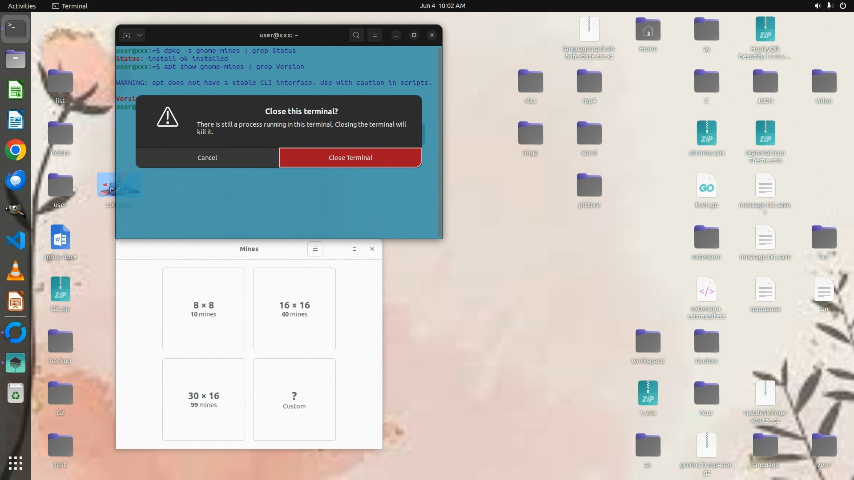Open the sound volume indicator
The width and height of the screenshot is (854, 480).
pyautogui.click(x=817, y=6)
